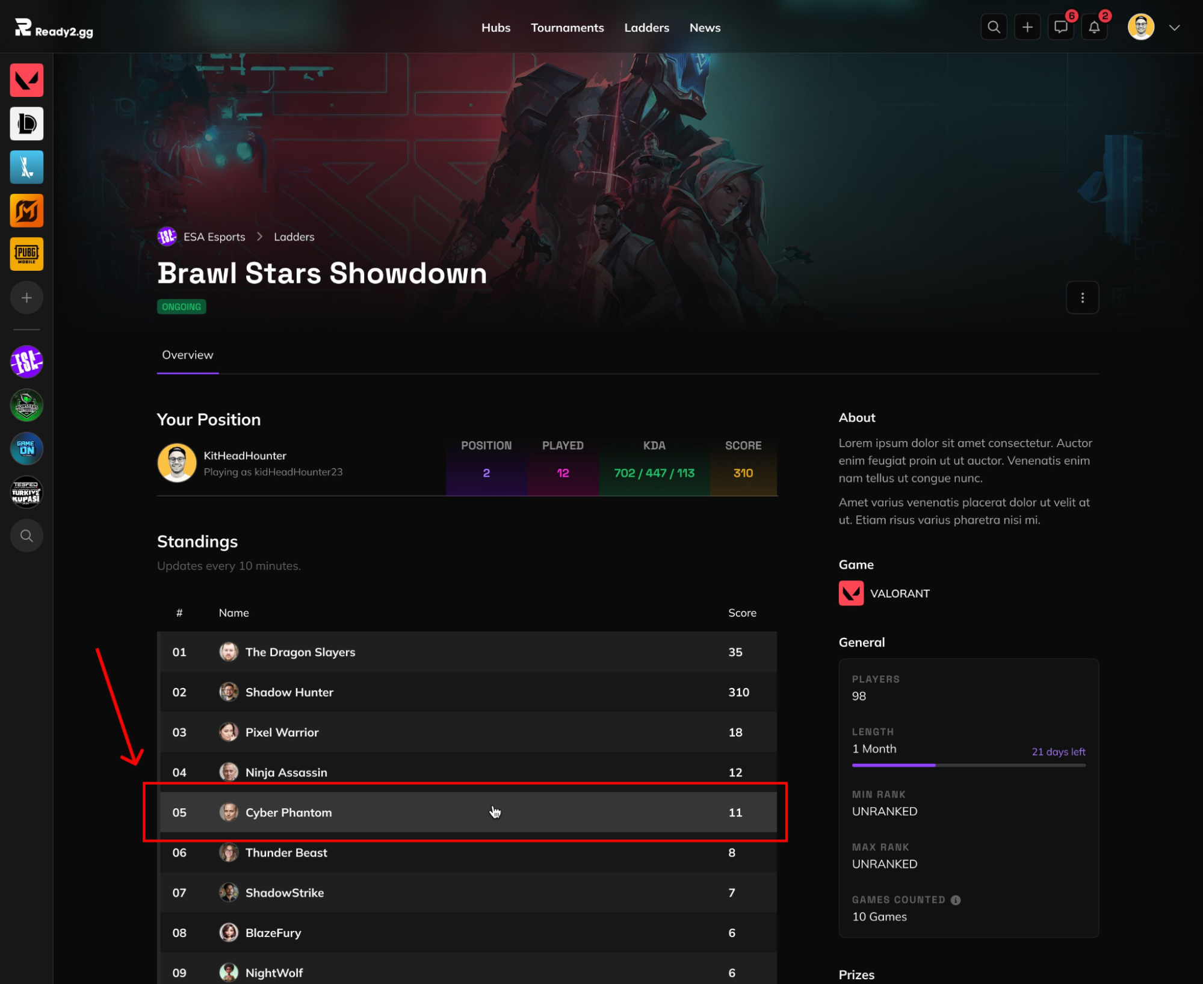The image size is (1203, 984).
Task: Select the Cyber Phantom standings row
Action: (468, 812)
